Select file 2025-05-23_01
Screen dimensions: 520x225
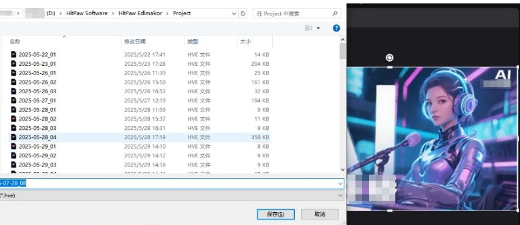point(37,64)
